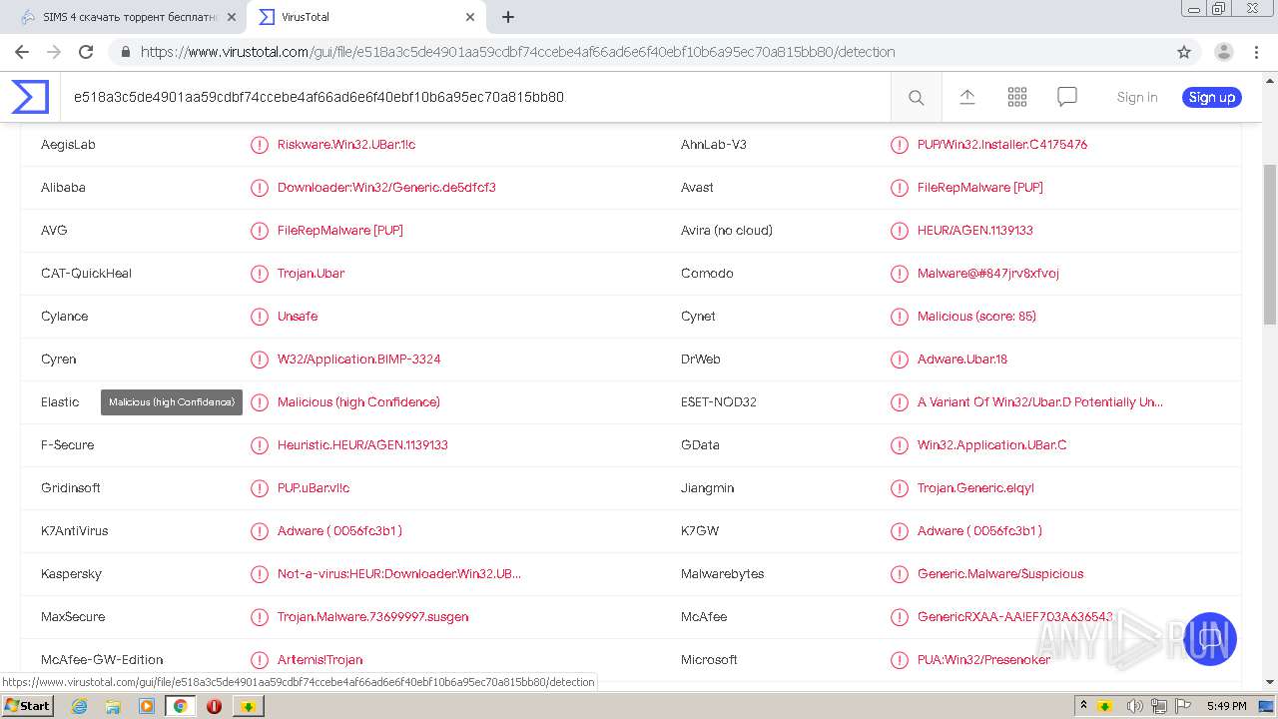1278x719 pixels.
Task: Bookmark this page with the star icon
Action: pos(1184,52)
